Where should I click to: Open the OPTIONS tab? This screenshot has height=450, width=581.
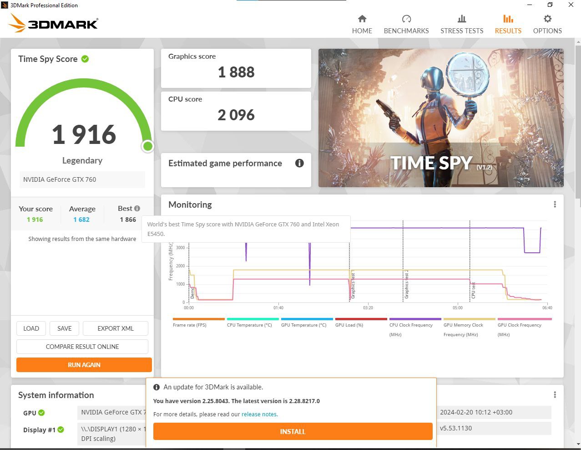[547, 25]
